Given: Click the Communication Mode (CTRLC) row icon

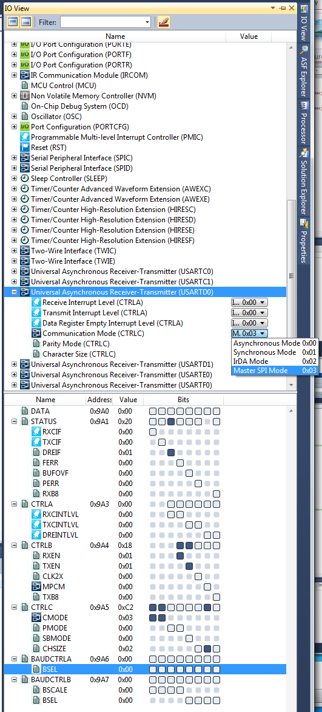Looking at the screenshot, I should click(x=36, y=334).
